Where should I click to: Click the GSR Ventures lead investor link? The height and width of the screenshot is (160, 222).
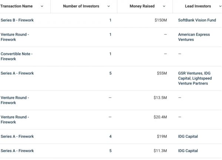pos(190,73)
